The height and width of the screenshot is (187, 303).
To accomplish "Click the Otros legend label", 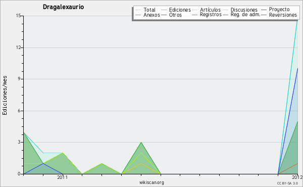I will tap(175, 15).
